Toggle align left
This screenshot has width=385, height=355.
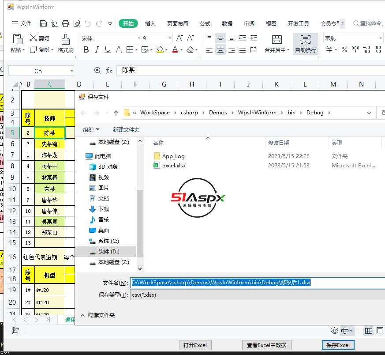point(209,49)
